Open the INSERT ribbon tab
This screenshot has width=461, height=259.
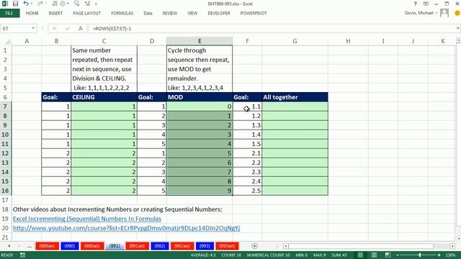click(55, 13)
